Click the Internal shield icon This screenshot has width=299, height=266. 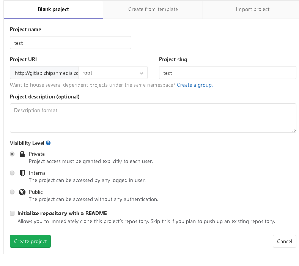pyautogui.click(x=22, y=173)
